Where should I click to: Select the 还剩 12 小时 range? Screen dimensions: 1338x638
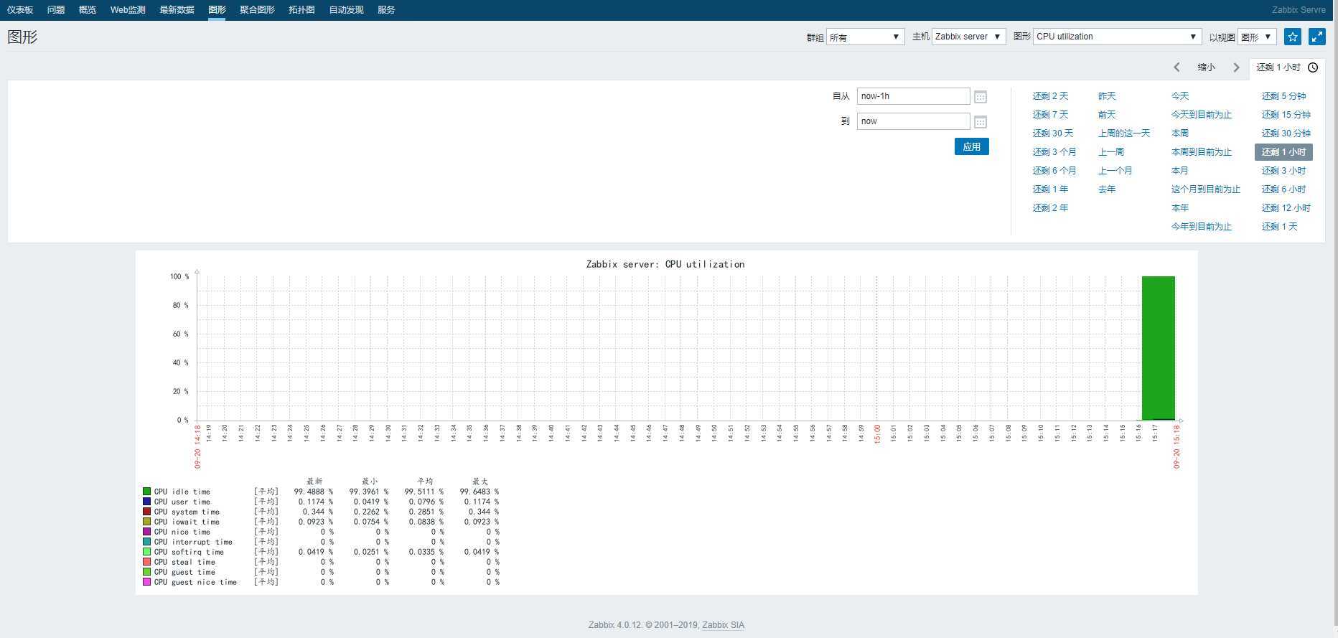pyautogui.click(x=1286, y=208)
